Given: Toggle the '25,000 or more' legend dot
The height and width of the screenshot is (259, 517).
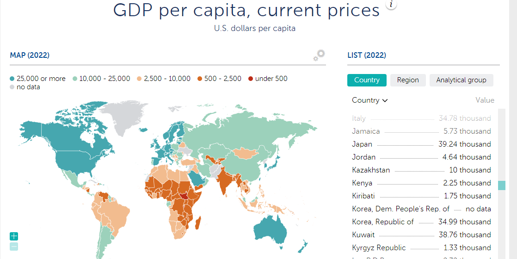Looking at the screenshot, I should pos(12,79).
